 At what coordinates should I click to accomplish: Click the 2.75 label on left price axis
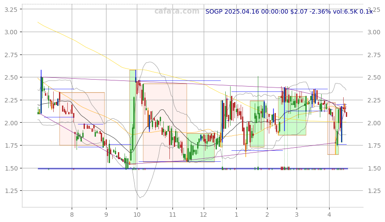(11, 55)
